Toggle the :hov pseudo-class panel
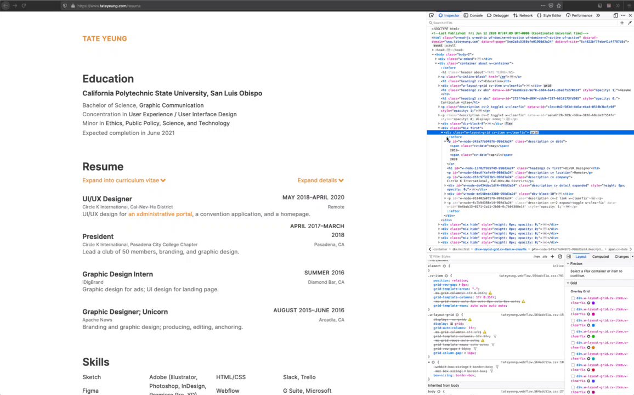The width and height of the screenshot is (634, 395). (536, 257)
